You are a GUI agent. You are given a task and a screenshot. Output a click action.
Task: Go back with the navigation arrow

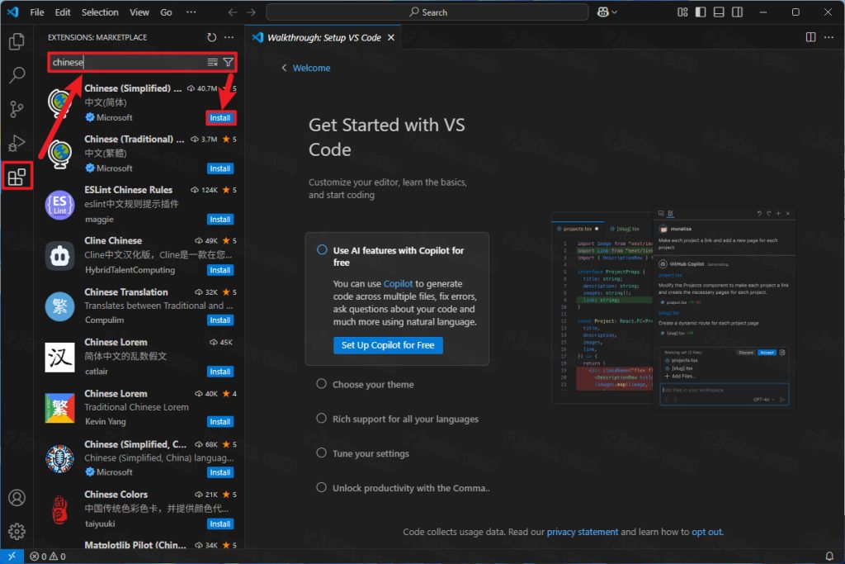coord(232,12)
